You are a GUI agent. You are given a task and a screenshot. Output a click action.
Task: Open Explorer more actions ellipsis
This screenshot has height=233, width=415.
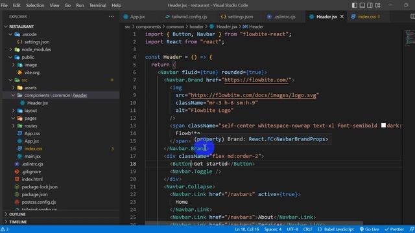(111, 16)
